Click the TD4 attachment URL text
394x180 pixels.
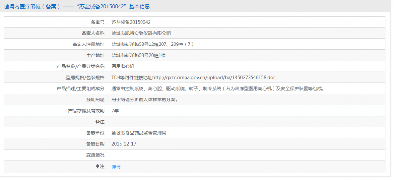[x=193, y=78]
